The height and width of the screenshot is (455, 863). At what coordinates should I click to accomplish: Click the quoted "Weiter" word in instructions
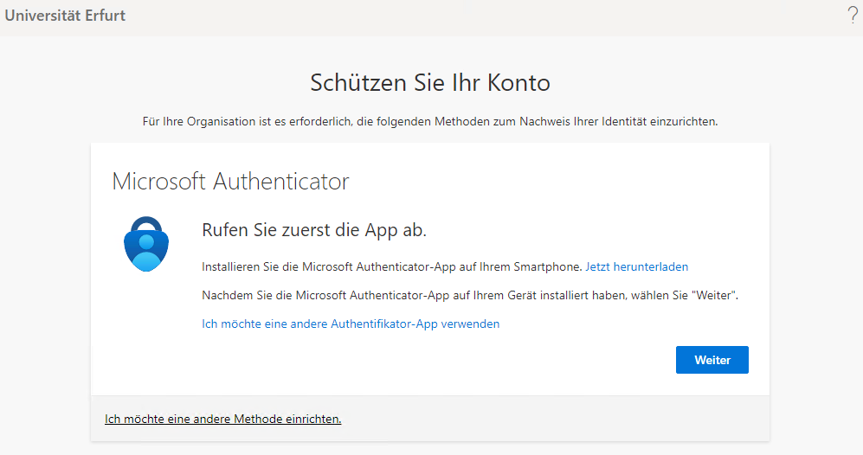coord(715,295)
